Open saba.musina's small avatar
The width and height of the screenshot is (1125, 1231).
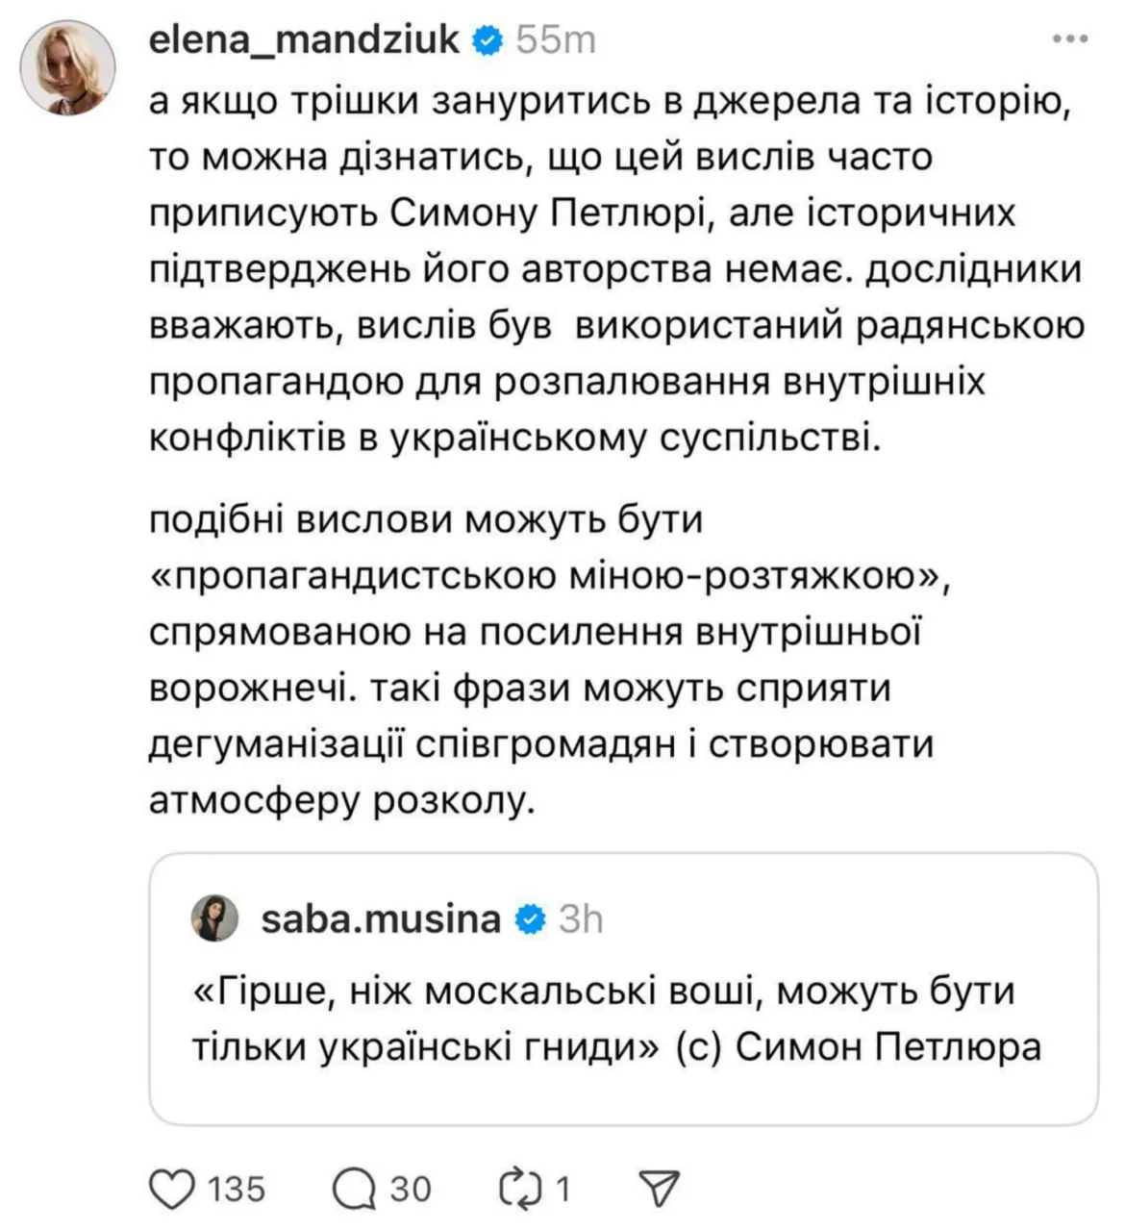214,918
